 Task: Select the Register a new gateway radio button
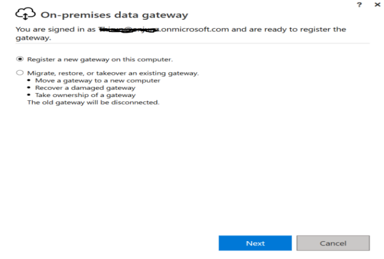pos(20,59)
